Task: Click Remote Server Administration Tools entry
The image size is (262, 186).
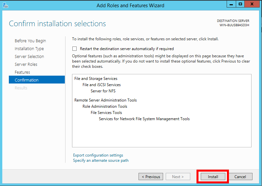Action: [x=105, y=100]
